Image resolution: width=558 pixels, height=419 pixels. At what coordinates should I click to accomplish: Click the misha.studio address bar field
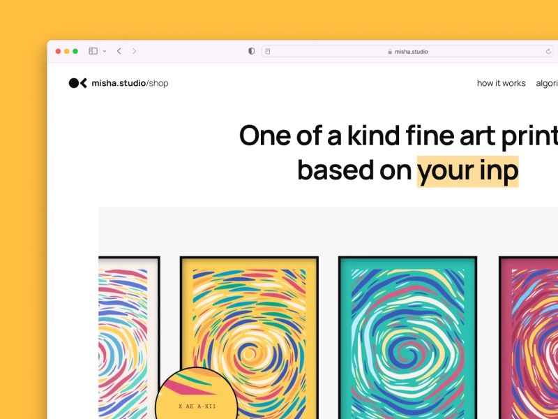coord(407,51)
